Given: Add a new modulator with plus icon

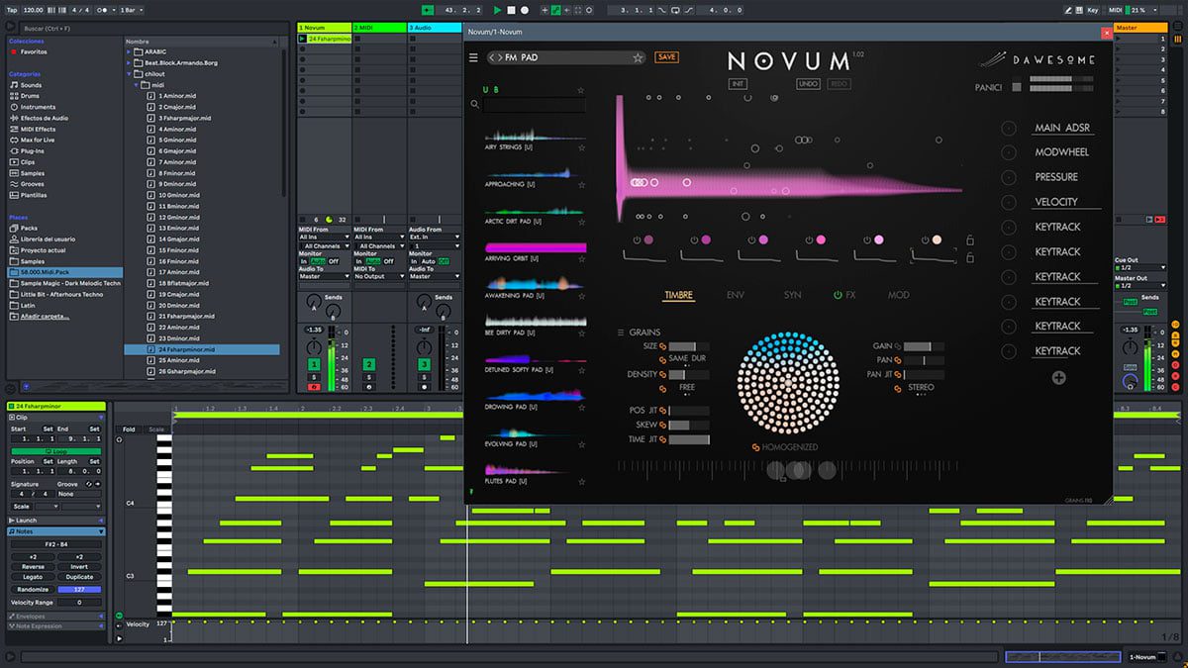Looking at the screenshot, I should point(1058,377).
